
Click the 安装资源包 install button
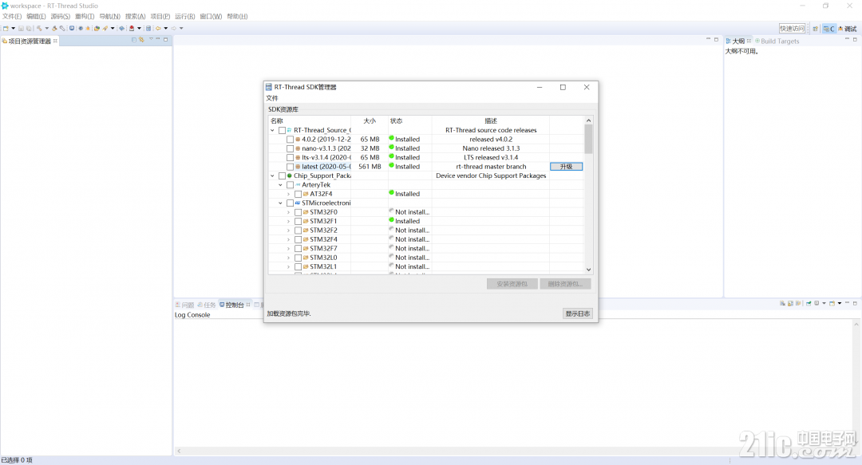click(x=512, y=284)
